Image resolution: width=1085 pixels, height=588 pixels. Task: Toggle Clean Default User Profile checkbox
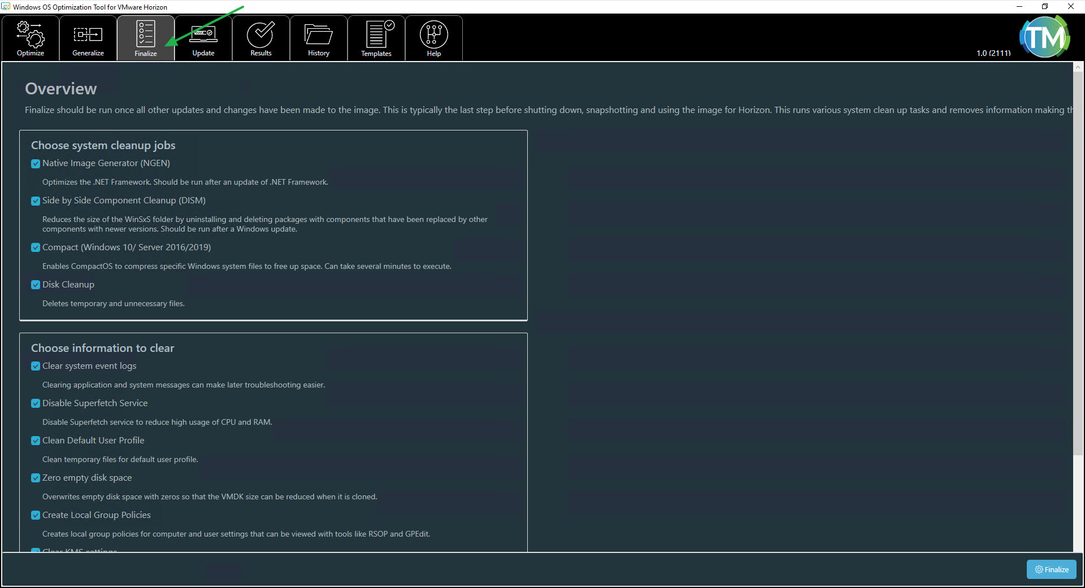tap(36, 441)
